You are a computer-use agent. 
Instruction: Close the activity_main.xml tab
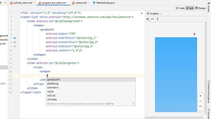[35, 3]
